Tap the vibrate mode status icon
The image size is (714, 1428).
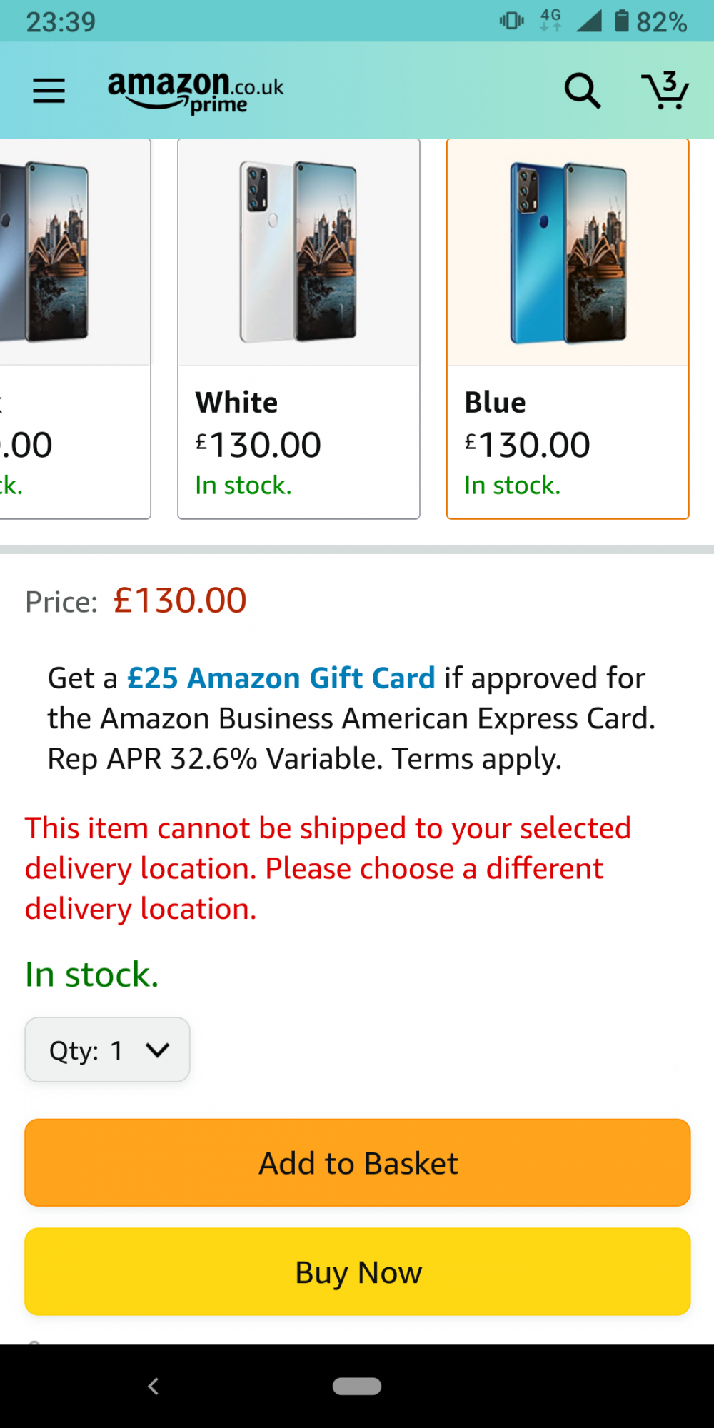(511, 21)
